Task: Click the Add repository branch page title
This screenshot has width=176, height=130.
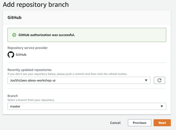Action: [36, 5]
